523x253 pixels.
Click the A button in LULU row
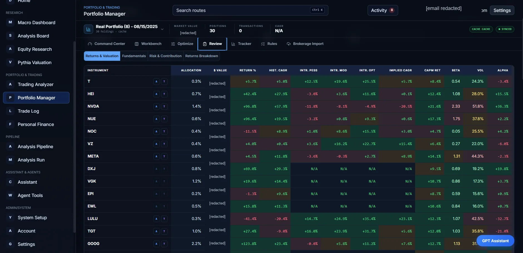click(156, 219)
